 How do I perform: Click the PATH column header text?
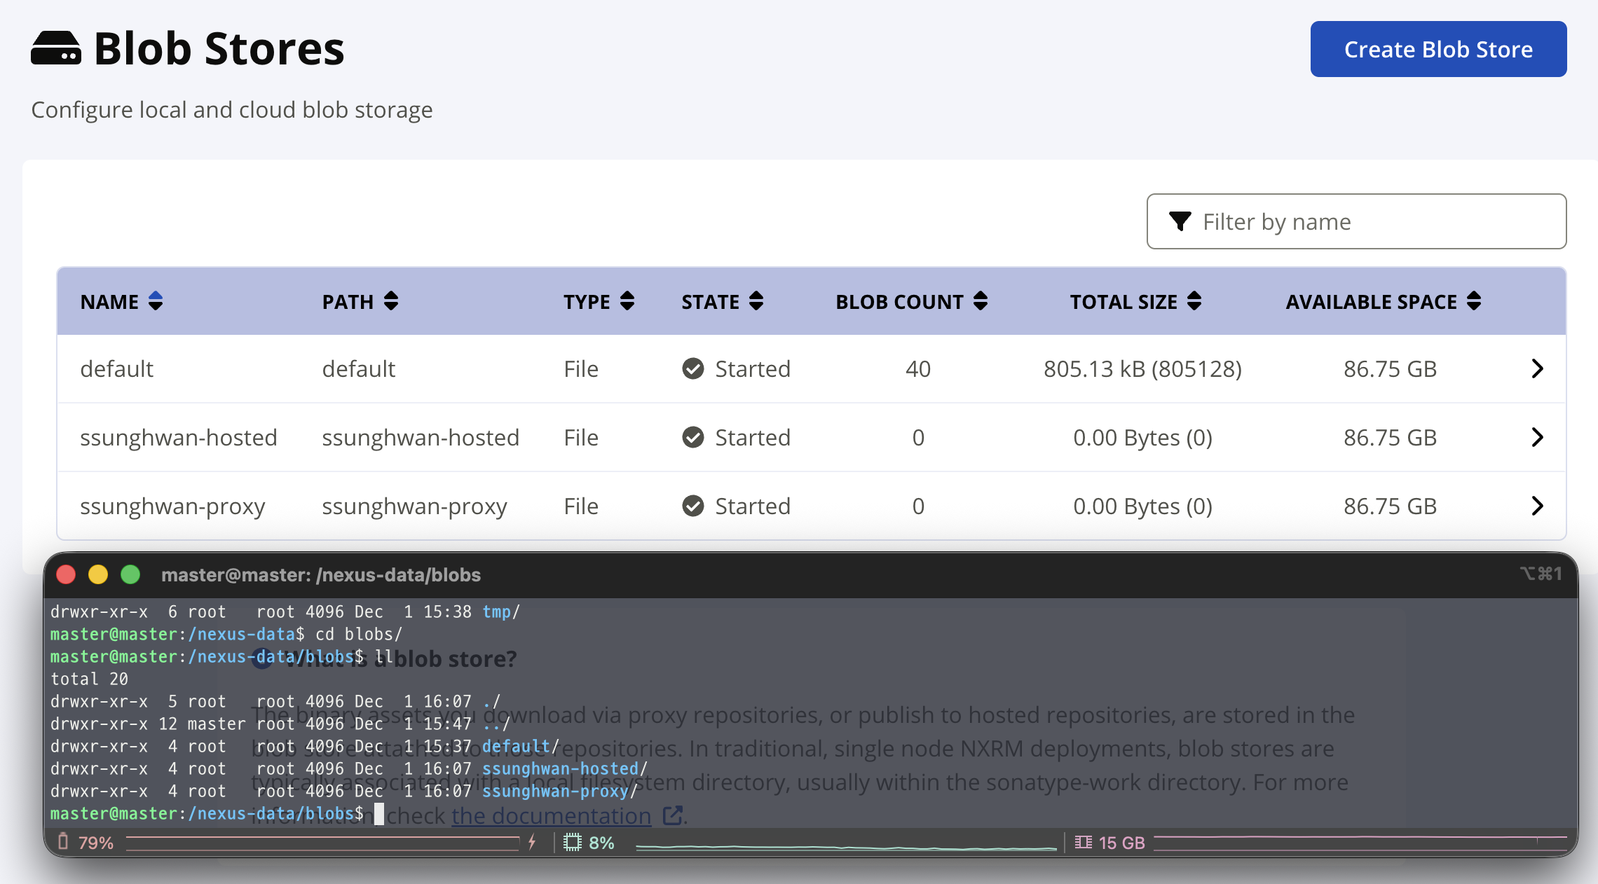[348, 302]
